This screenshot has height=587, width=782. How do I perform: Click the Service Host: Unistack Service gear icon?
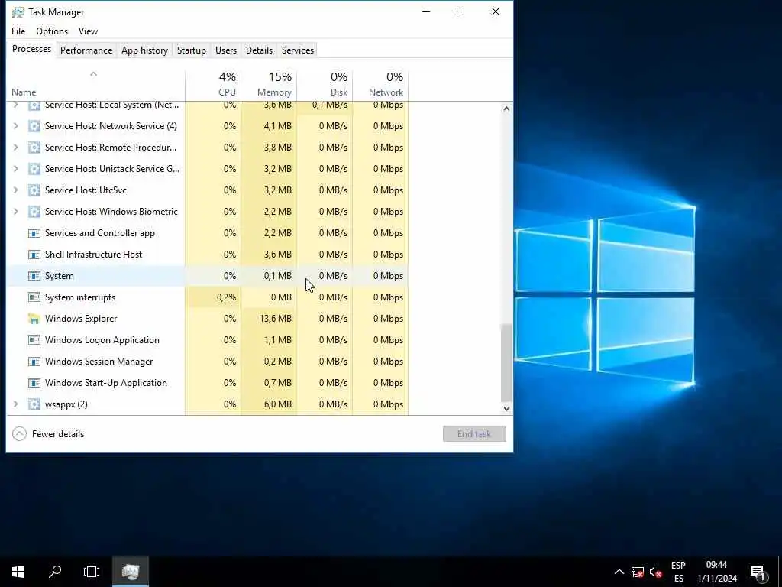coord(34,169)
